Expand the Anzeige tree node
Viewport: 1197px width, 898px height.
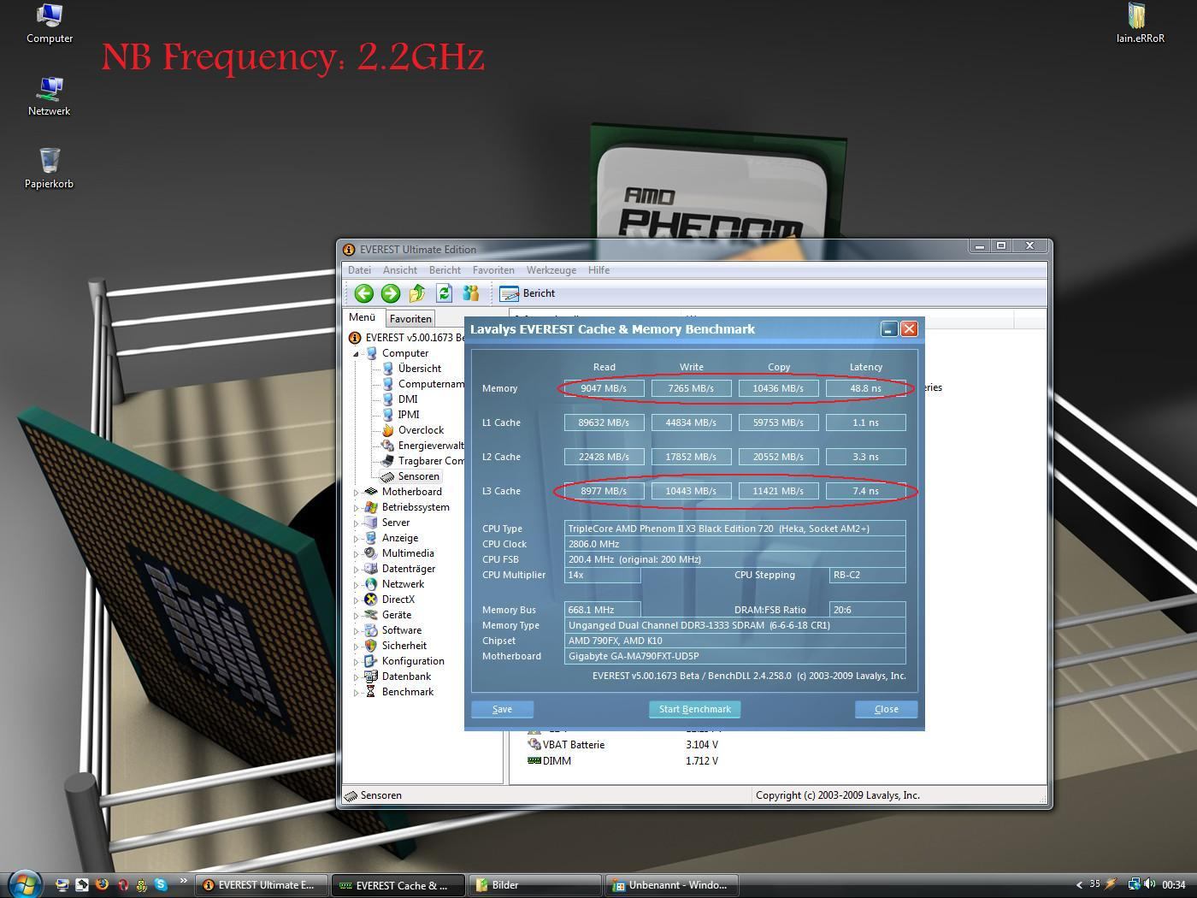357,538
